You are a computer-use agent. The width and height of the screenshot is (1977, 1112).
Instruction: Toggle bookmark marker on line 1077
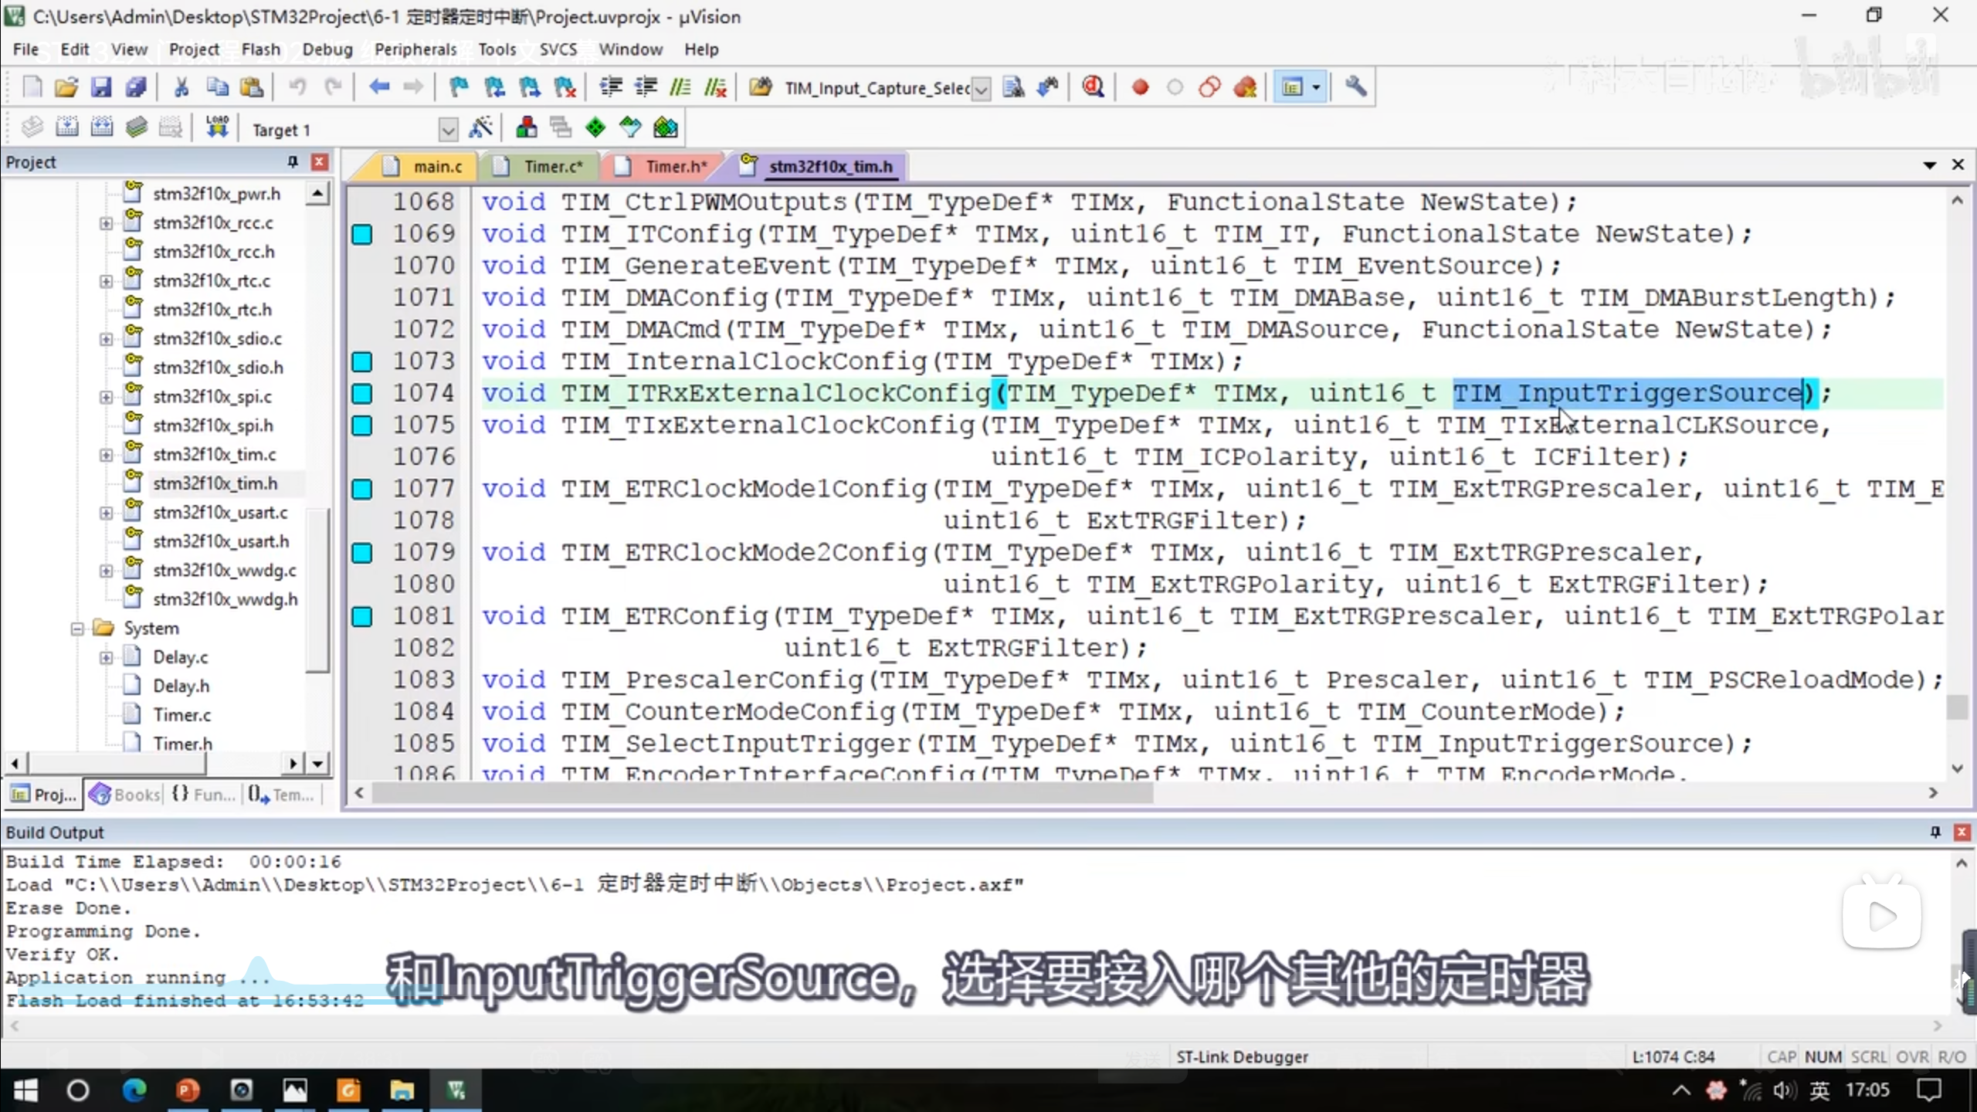(x=362, y=489)
